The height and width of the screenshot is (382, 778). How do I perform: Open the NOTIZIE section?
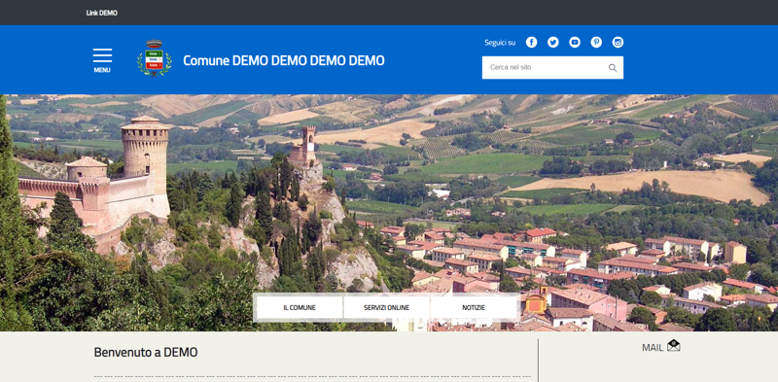click(474, 307)
